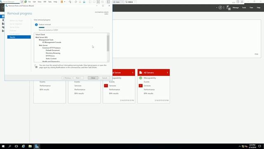This screenshot has height=149, width=264.
Task: Open Server Manager Tools menu
Action: pyautogui.click(x=244, y=7)
